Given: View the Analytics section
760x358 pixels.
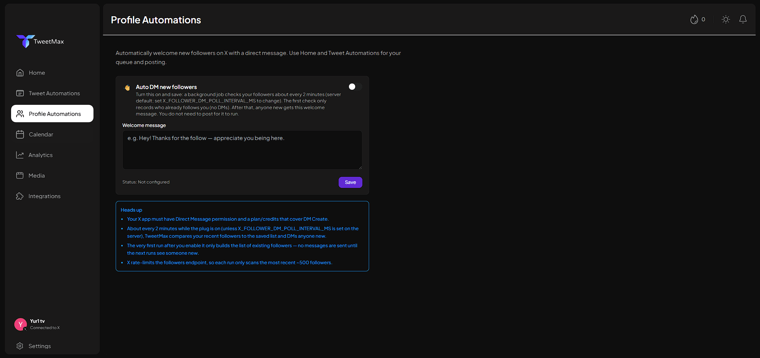Looking at the screenshot, I should point(52,155).
